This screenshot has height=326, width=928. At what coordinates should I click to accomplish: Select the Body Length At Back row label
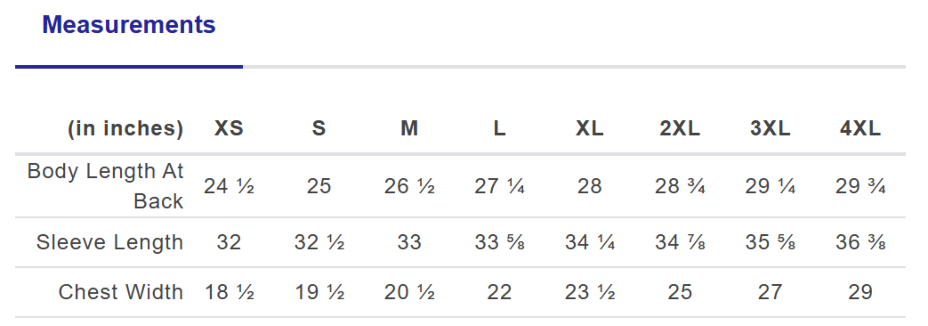coord(105,186)
